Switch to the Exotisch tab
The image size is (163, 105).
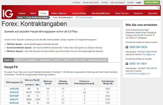(x=57, y=60)
